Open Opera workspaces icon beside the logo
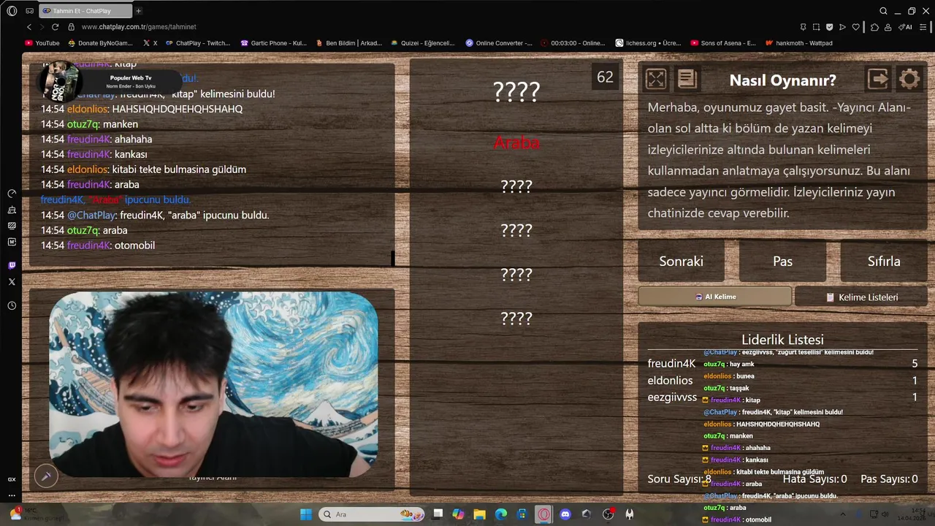Viewport: 935px width, 526px height. pyautogui.click(x=29, y=11)
